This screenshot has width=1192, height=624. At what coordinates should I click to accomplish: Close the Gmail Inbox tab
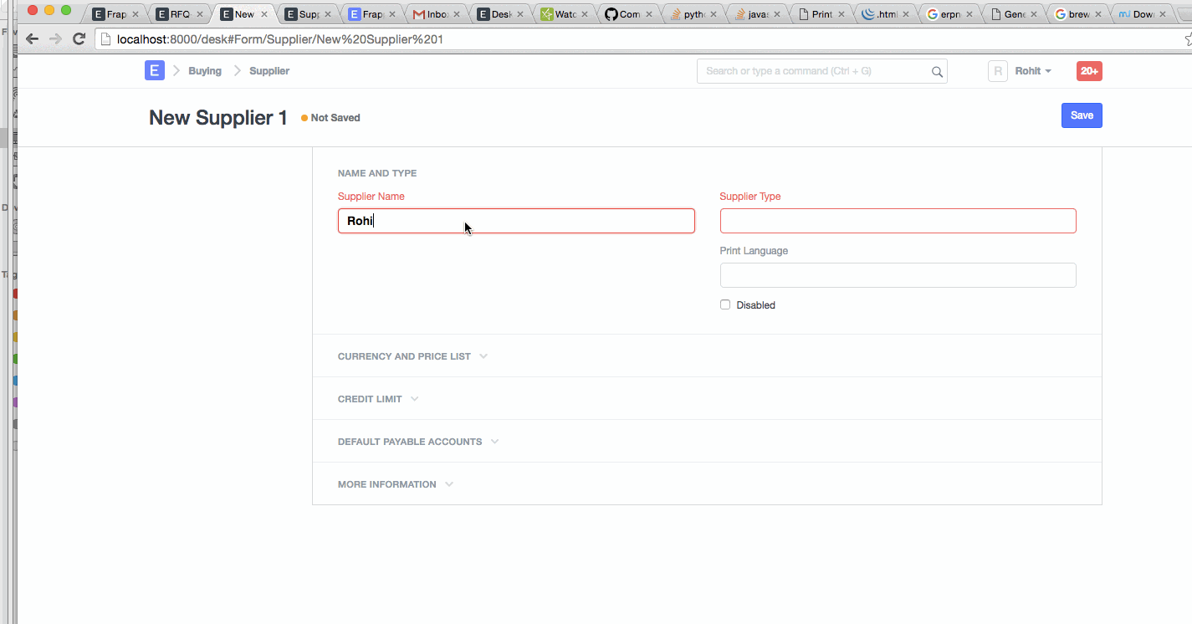click(457, 14)
